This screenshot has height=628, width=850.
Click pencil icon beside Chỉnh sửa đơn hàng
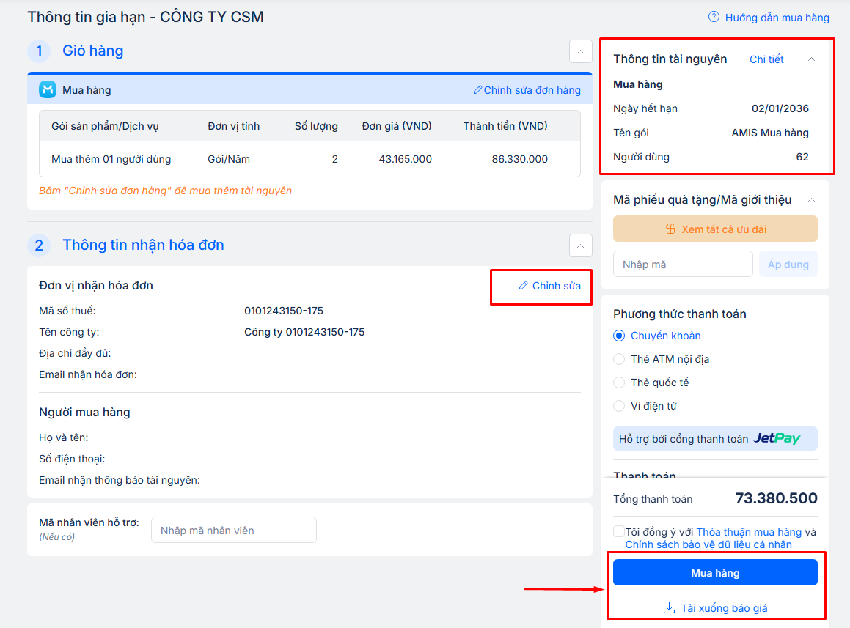477,90
